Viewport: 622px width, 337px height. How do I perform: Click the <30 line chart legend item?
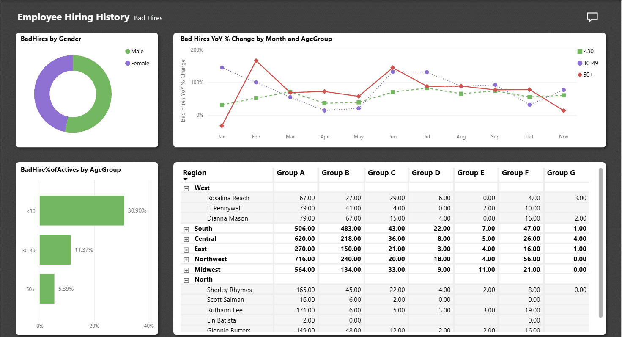[x=586, y=52]
